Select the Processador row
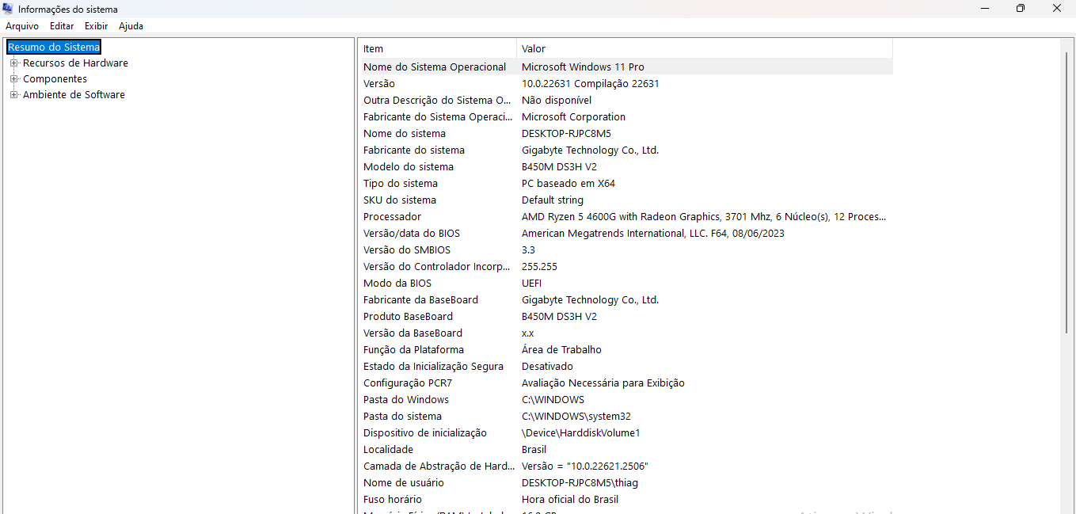Image resolution: width=1076 pixels, height=514 pixels. coord(625,217)
